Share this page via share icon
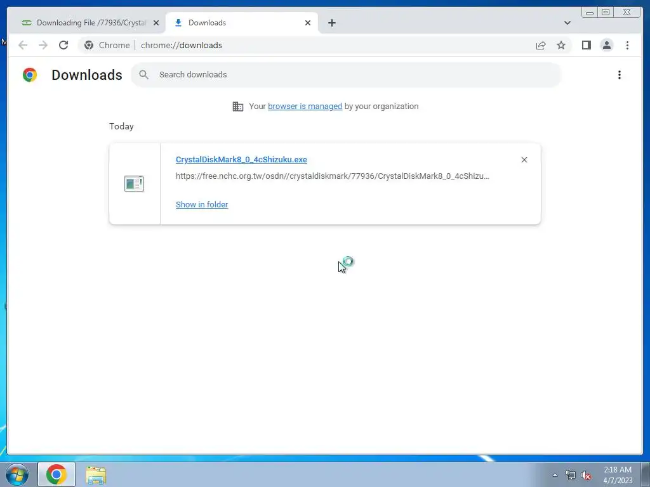Viewport: 650px width, 487px height. pos(541,45)
